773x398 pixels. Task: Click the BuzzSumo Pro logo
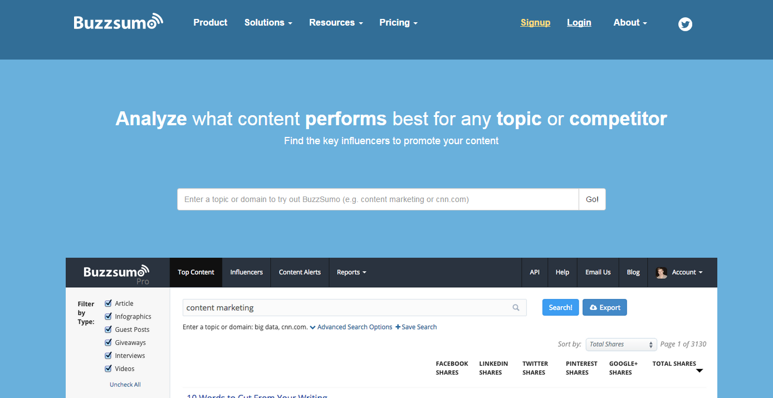pyautogui.click(x=116, y=274)
